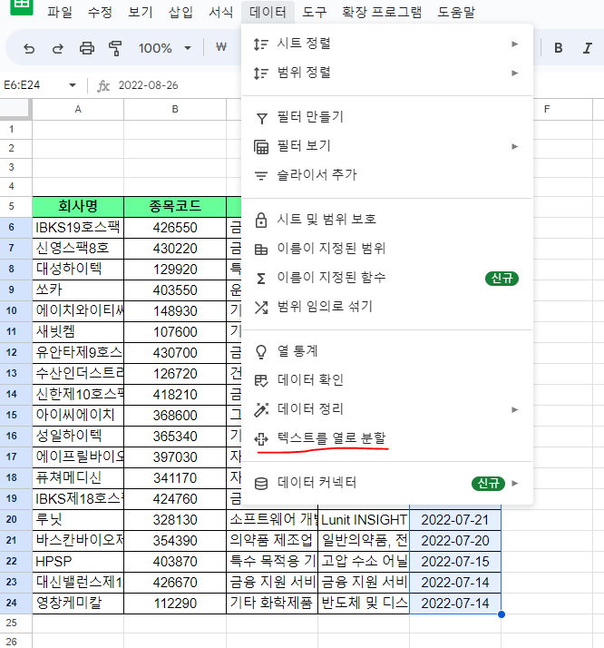Click the funnel icon for 필터 만들기
The width and height of the screenshot is (604, 648).
click(x=261, y=119)
